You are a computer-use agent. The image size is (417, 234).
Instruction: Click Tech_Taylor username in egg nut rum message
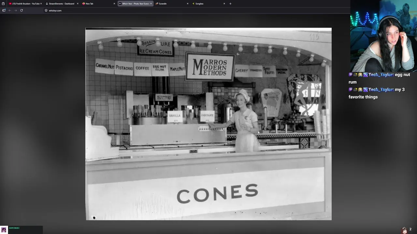pyautogui.click(x=380, y=75)
